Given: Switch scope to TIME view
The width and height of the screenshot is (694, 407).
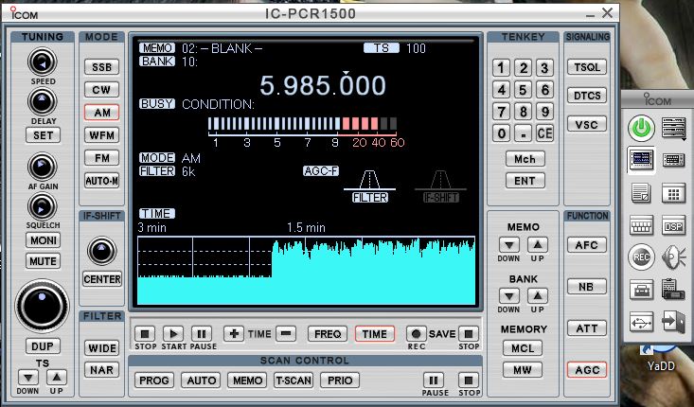Looking at the screenshot, I should tap(374, 334).
